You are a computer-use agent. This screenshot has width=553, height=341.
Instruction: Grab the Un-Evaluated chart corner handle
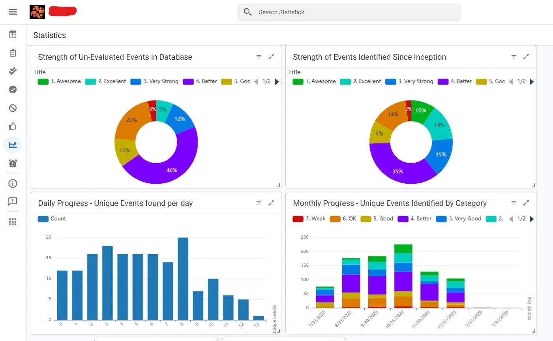coord(278,185)
